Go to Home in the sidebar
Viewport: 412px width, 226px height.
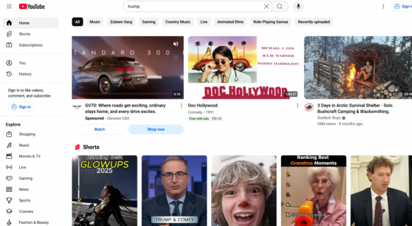(x=30, y=23)
